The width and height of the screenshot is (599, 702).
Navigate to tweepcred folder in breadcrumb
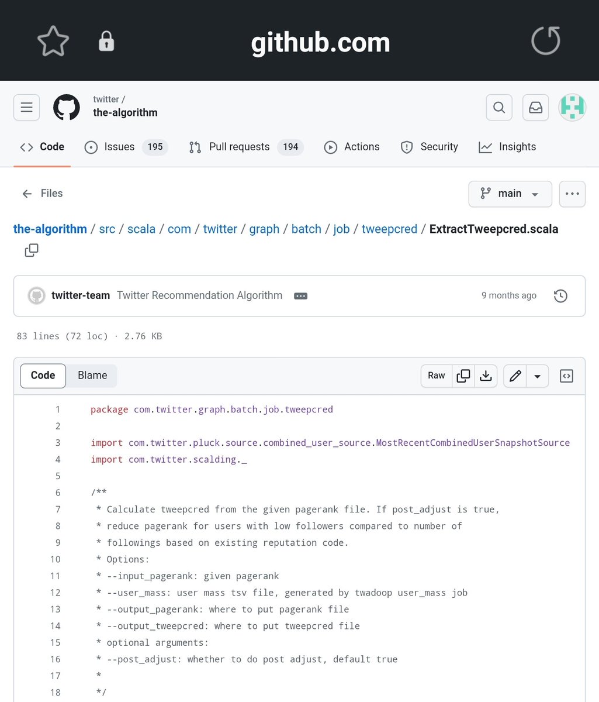pyautogui.click(x=389, y=229)
